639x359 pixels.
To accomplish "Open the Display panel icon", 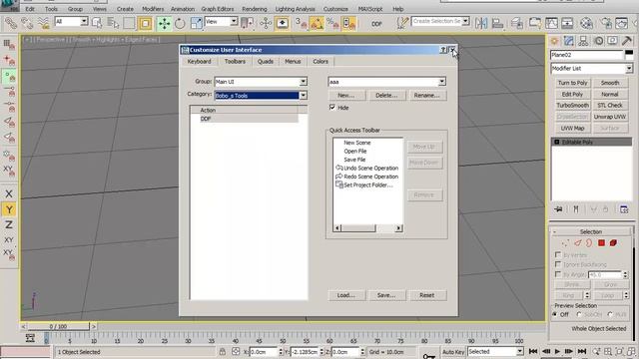I will pos(612,41).
